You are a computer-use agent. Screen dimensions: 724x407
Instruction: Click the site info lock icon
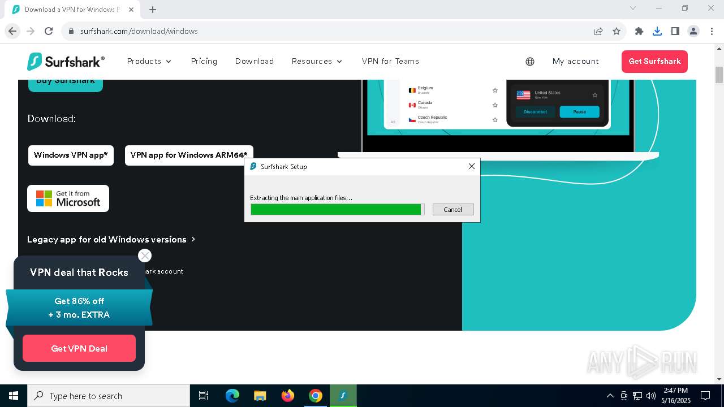pos(71,31)
